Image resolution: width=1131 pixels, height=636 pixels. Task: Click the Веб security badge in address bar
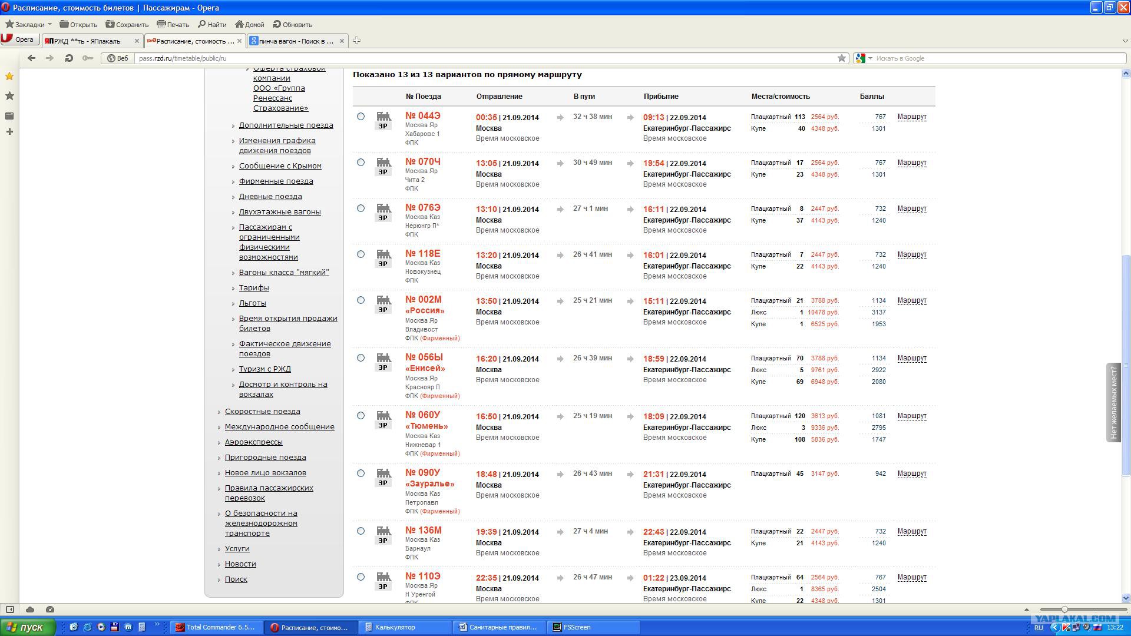(117, 58)
